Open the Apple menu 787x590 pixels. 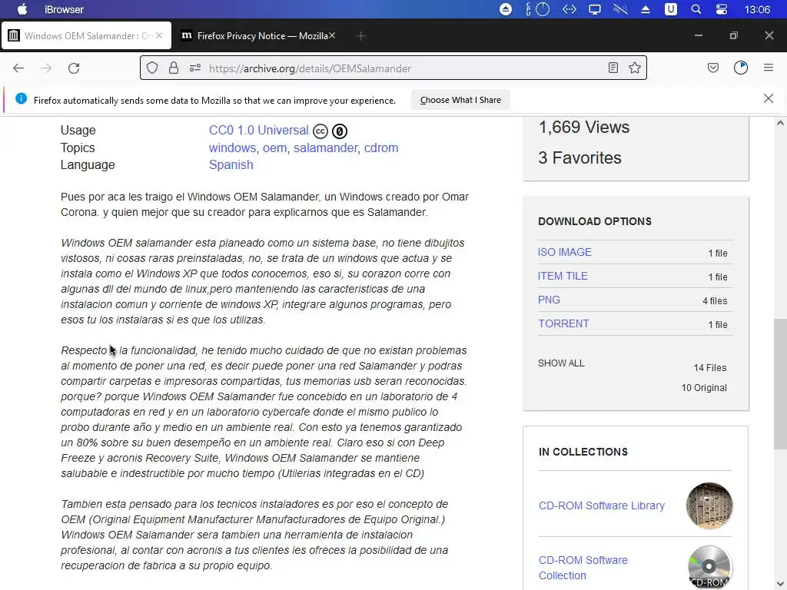point(22,9)
